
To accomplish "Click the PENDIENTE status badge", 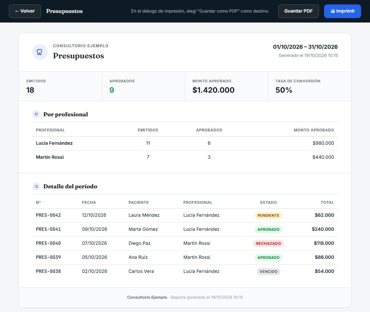I will pyautogui.click(x=268, y=216).
